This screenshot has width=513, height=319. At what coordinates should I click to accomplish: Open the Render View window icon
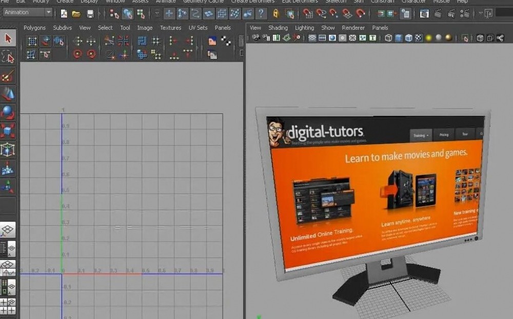424,14
